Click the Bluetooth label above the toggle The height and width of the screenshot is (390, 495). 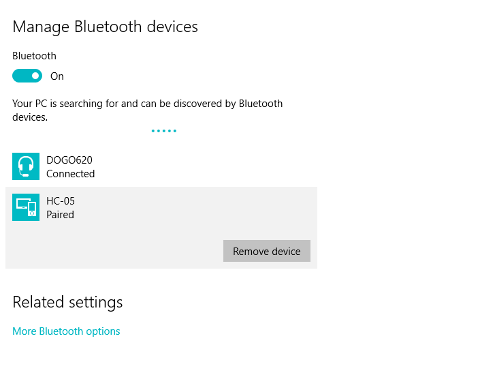point(35,56)
